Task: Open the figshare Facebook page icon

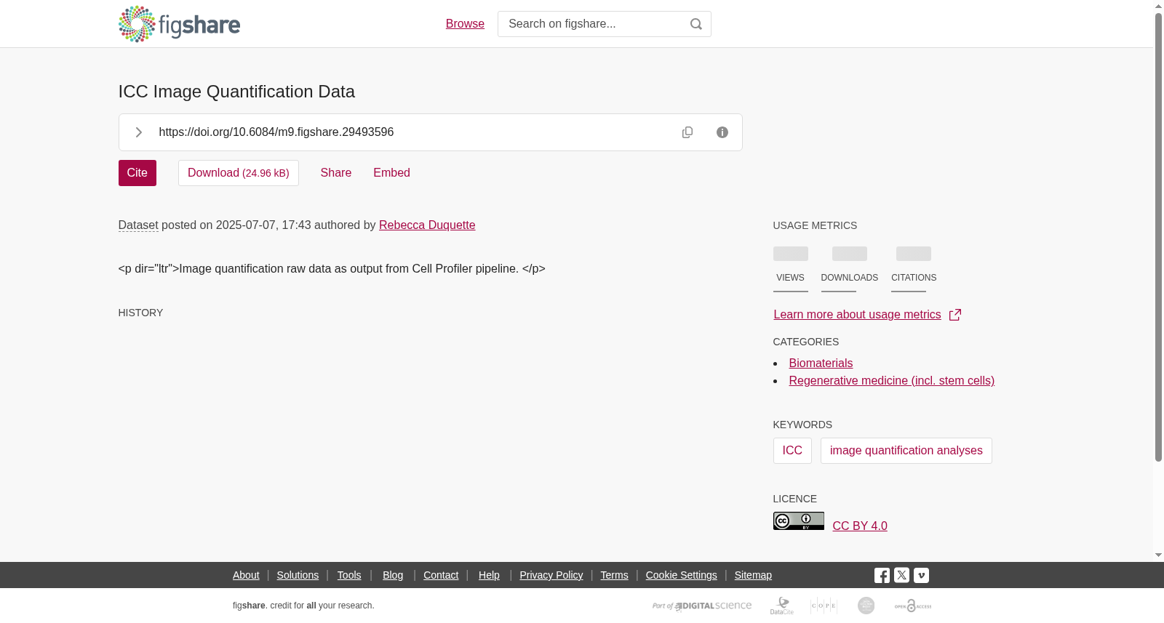Action: pos(882,575)
